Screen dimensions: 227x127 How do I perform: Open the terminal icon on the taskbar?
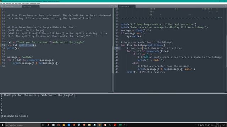(x=125, y=125)
